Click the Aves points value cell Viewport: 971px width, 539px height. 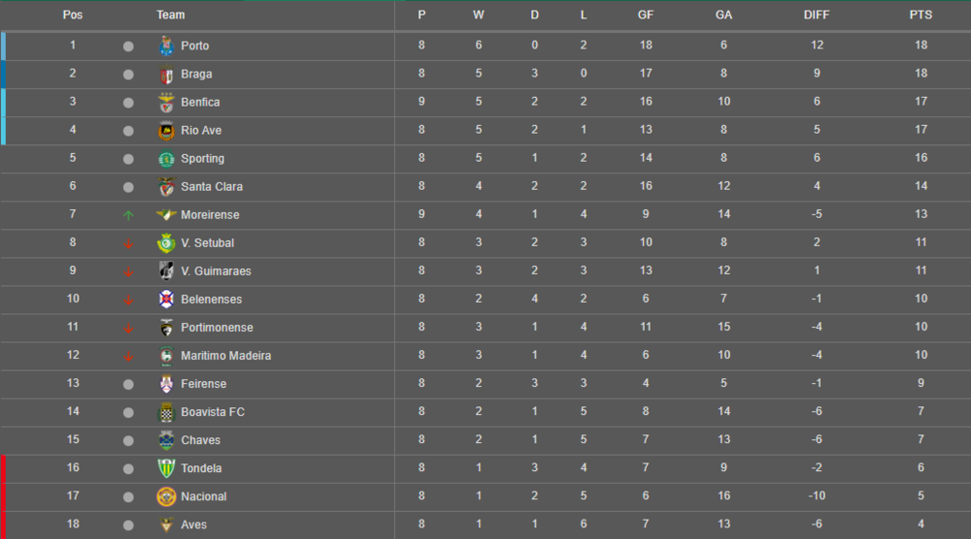point(921,524)
